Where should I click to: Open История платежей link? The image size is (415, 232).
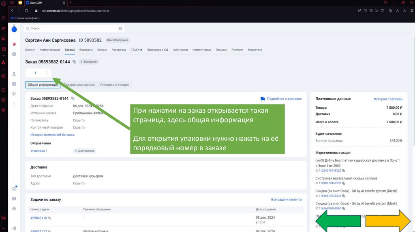388,99
